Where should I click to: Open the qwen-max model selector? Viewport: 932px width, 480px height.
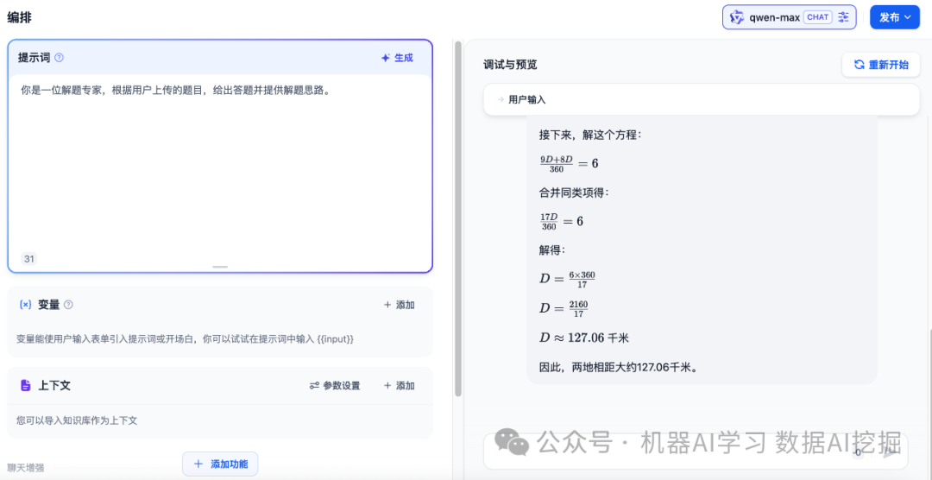[775, 17]
